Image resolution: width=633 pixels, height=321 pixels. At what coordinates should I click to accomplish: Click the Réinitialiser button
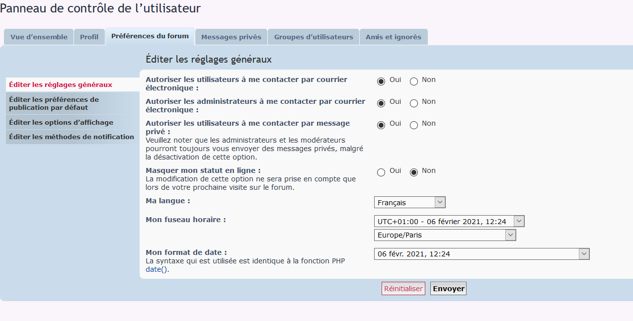403,288
